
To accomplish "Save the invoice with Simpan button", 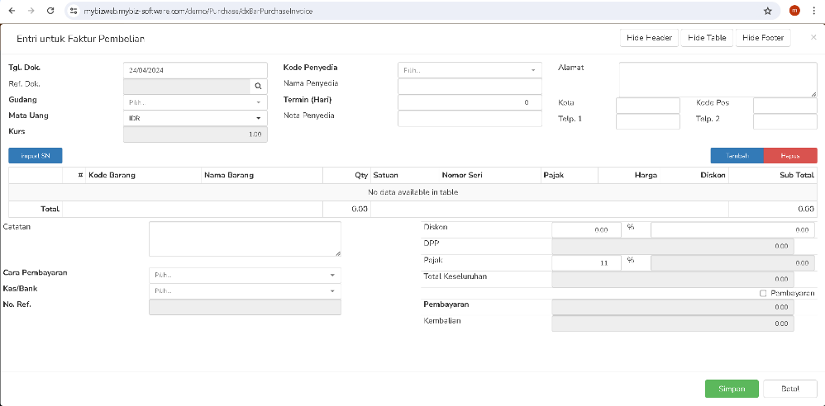I will coord(732,389).
